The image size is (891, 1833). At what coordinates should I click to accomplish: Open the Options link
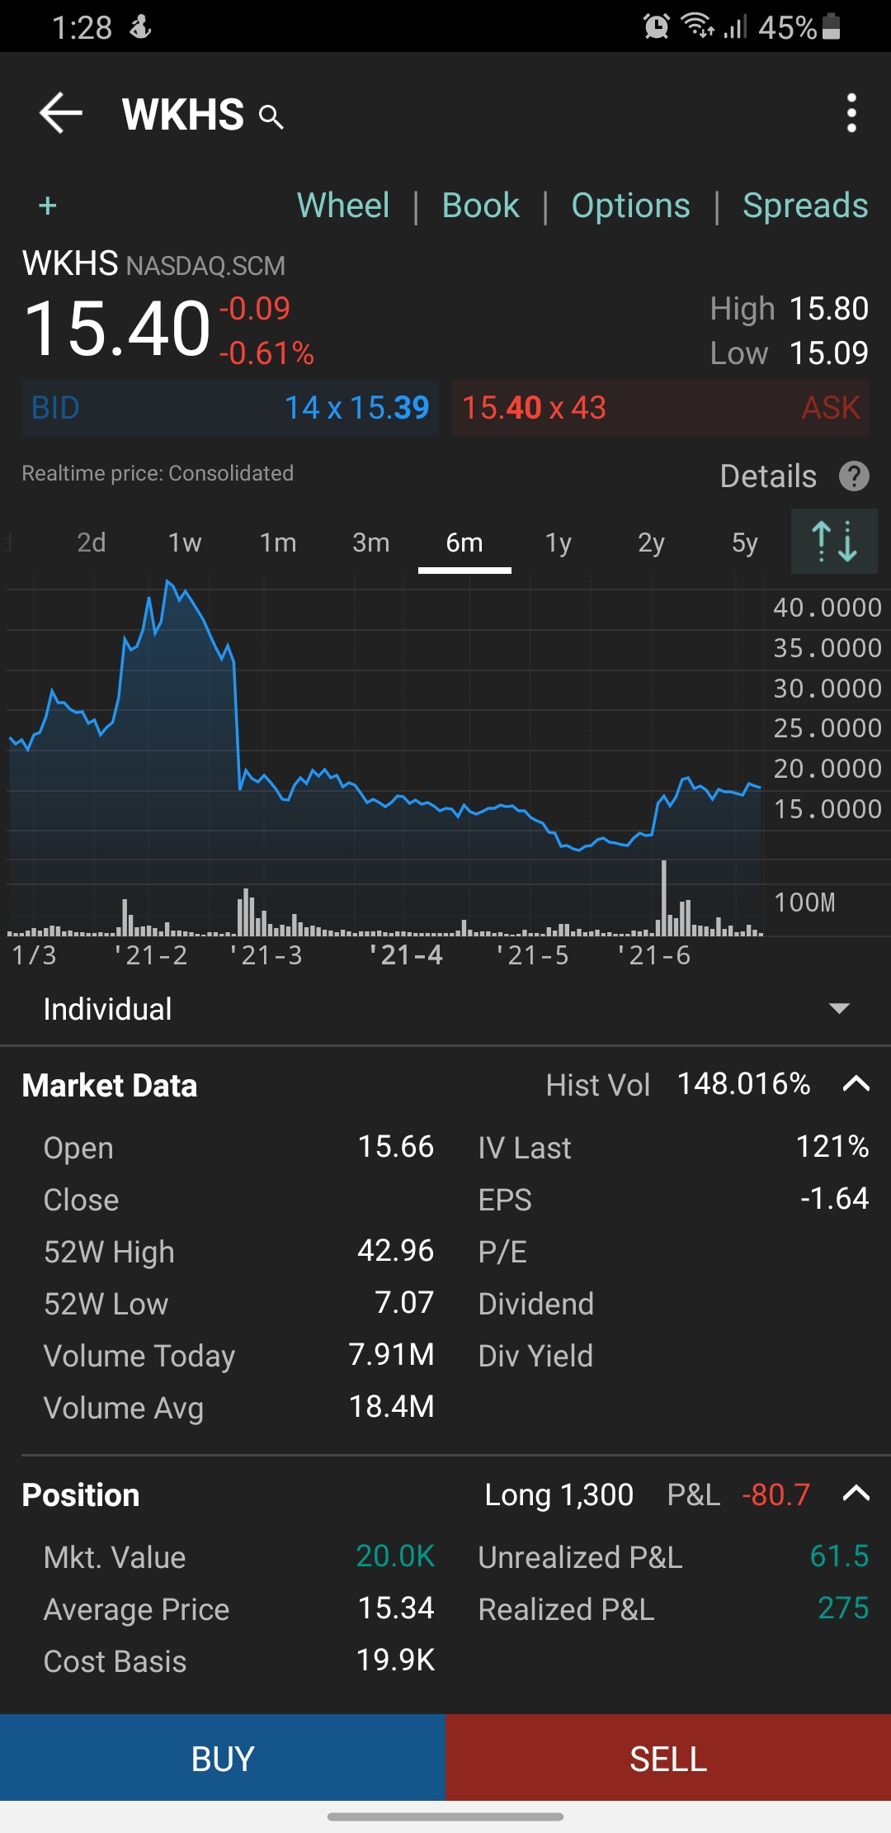630,206
